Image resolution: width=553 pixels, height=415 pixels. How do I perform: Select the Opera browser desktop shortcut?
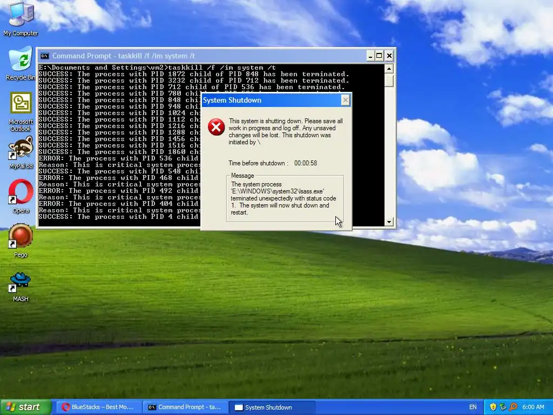[x=21, y=196]
